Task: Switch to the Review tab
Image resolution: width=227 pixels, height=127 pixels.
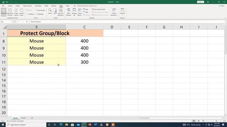Action: click(54, 6)
